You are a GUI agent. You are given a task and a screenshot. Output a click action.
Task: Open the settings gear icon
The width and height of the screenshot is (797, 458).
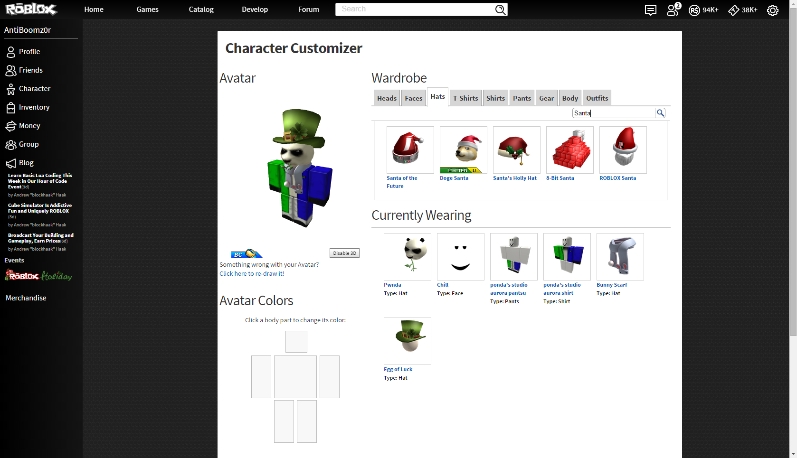773,9
